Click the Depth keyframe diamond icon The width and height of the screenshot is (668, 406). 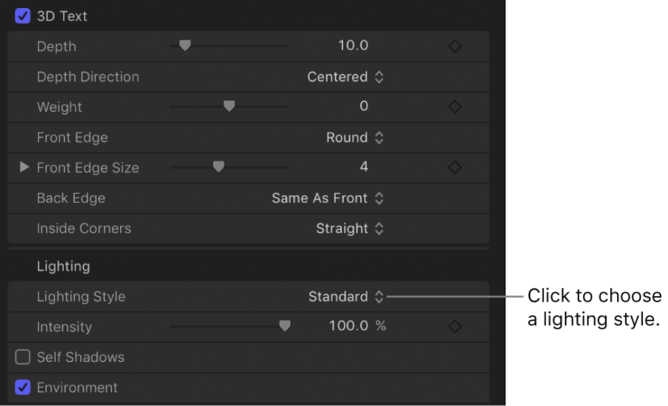click(455, 47)
